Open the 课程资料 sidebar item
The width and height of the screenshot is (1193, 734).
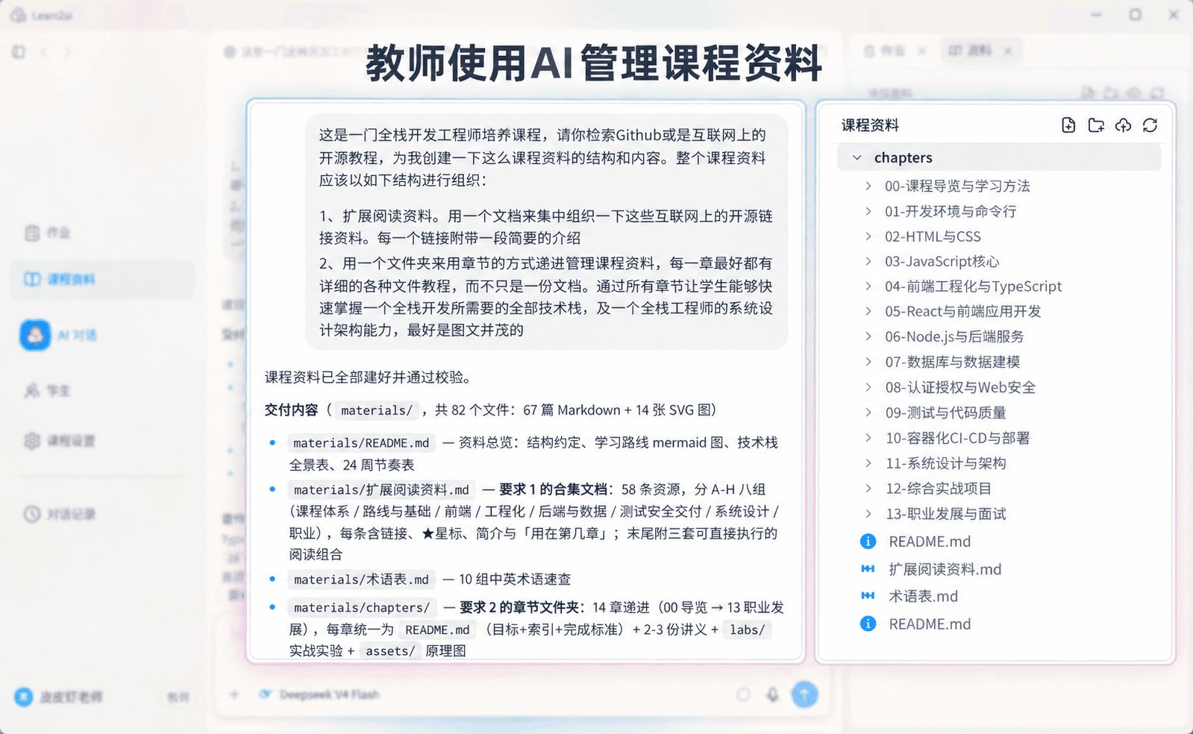point(102,279)
